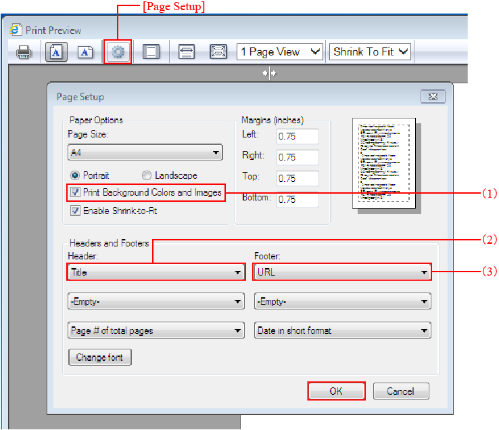Expand the Footer dropdown showing URL
This screenshot has height=430, width=499.
[x=341, y=272]
